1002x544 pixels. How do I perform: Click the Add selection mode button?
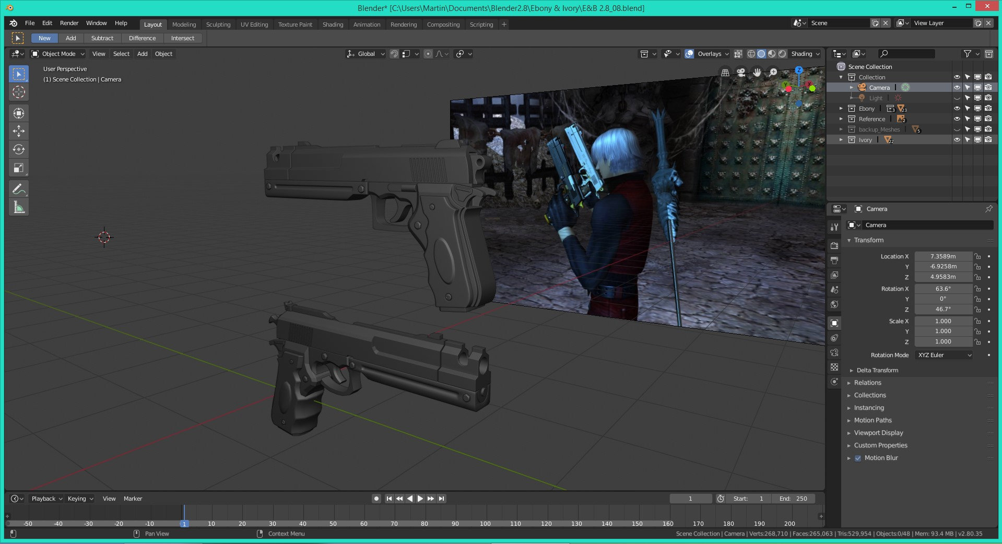[x=71, y=38]
